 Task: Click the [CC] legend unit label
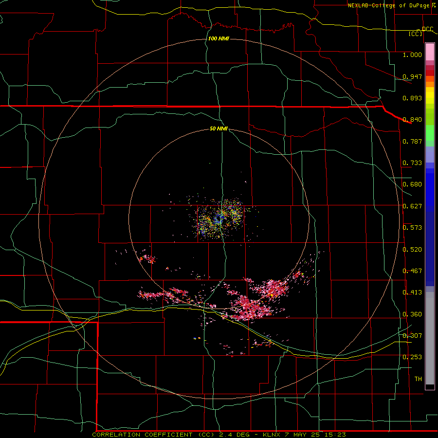[416, 34]
